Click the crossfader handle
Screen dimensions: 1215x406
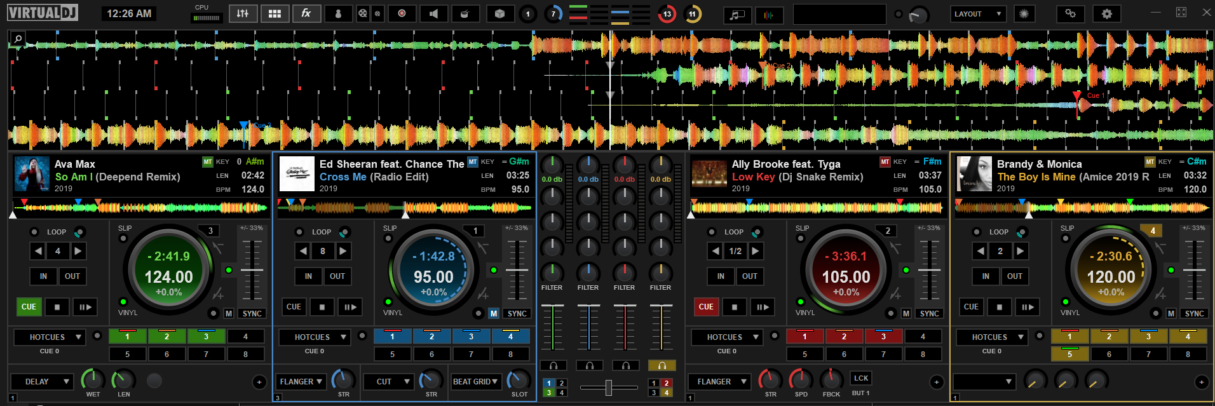pyautogui.click(x=609, y=388)
